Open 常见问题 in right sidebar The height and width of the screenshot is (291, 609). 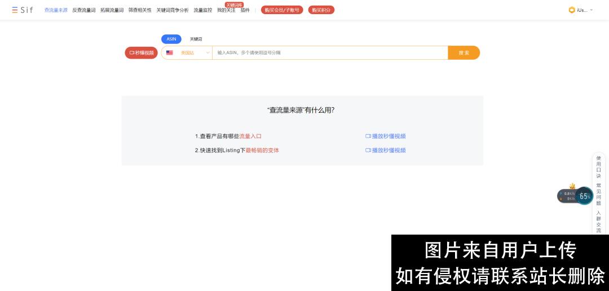point(598,195)
